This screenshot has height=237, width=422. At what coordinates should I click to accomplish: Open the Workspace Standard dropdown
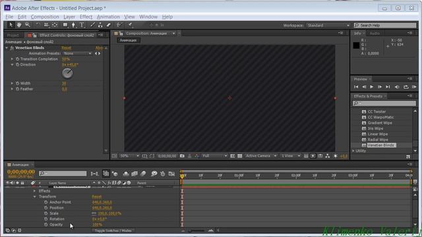[328, 25]
